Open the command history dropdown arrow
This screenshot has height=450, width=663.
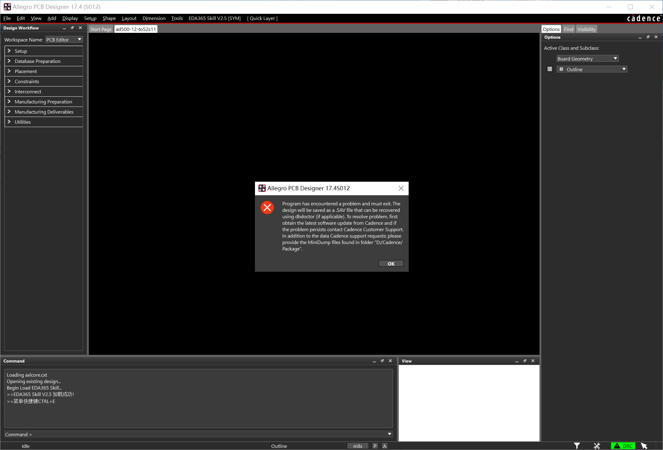pos(389,434)
